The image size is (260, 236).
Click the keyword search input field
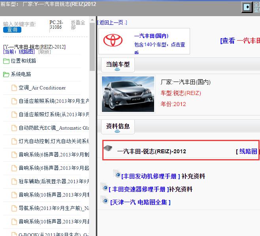point(19,24)
